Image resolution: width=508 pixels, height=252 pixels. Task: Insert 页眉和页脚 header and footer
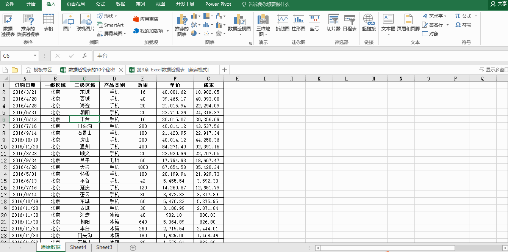[408, 23]
